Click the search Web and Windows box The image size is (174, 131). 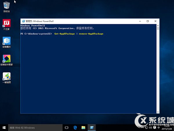tap(35, 128)
